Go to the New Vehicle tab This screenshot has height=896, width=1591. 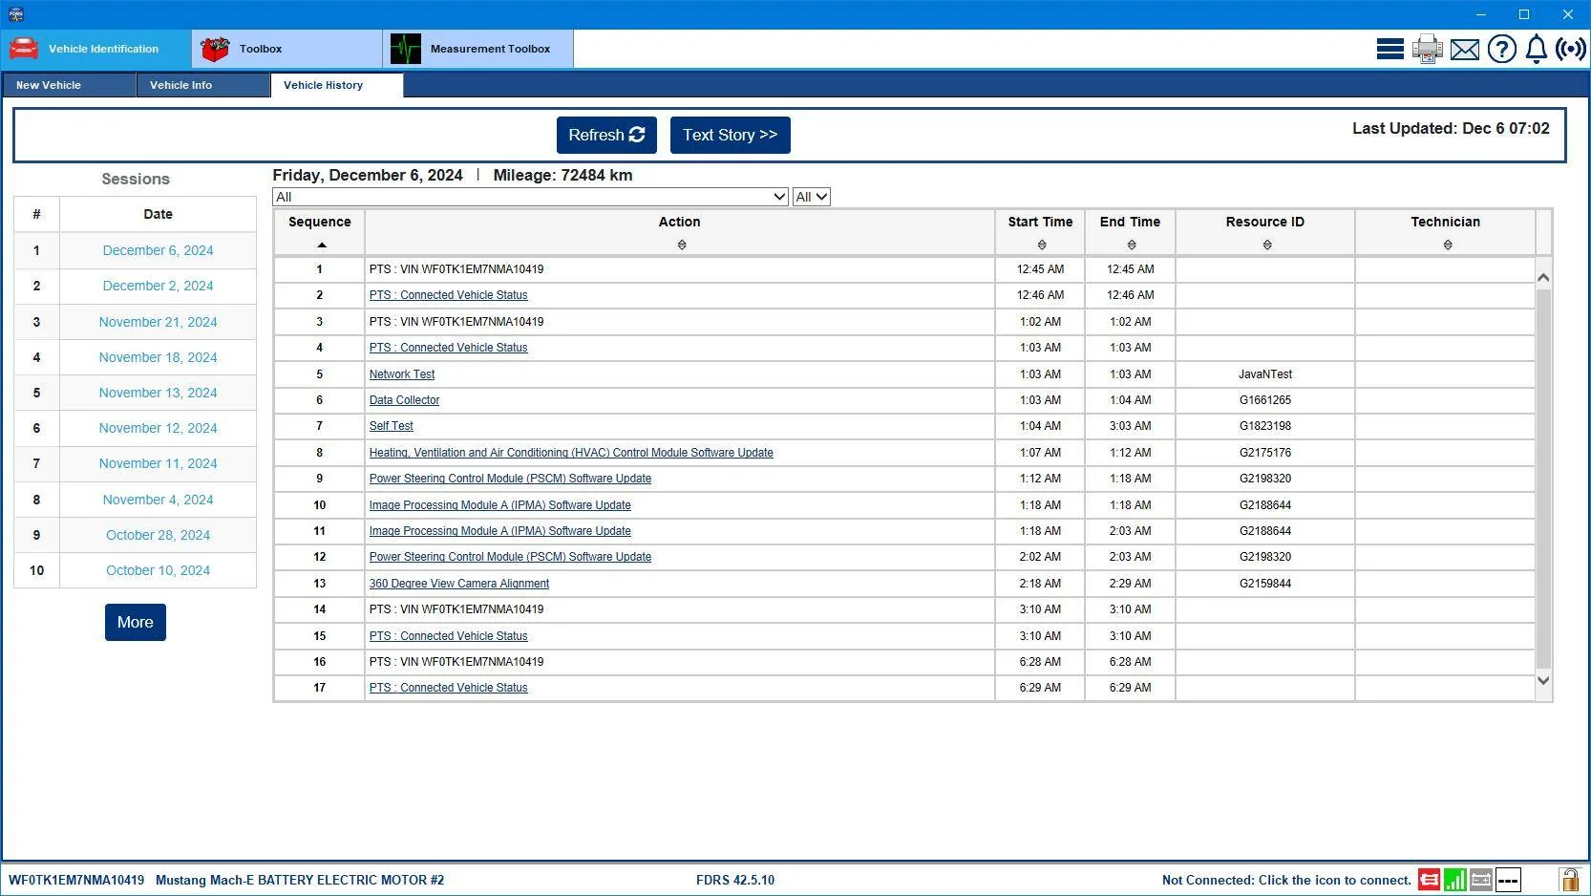click(x=69, y=85)
